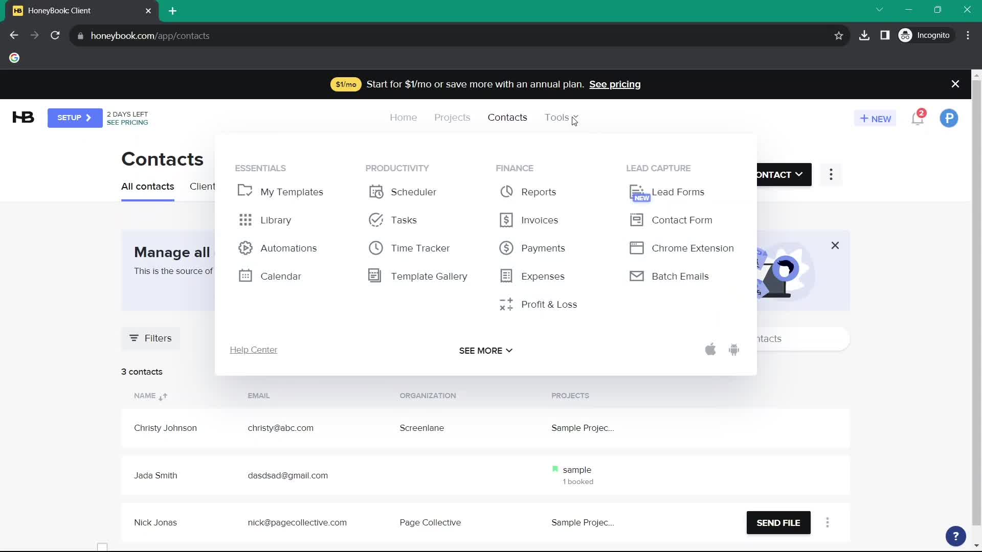The image size is (982, 552).
Task: Expand the CONTACT dropdown button
Action: pyautogui.click(x=784, y=175)
